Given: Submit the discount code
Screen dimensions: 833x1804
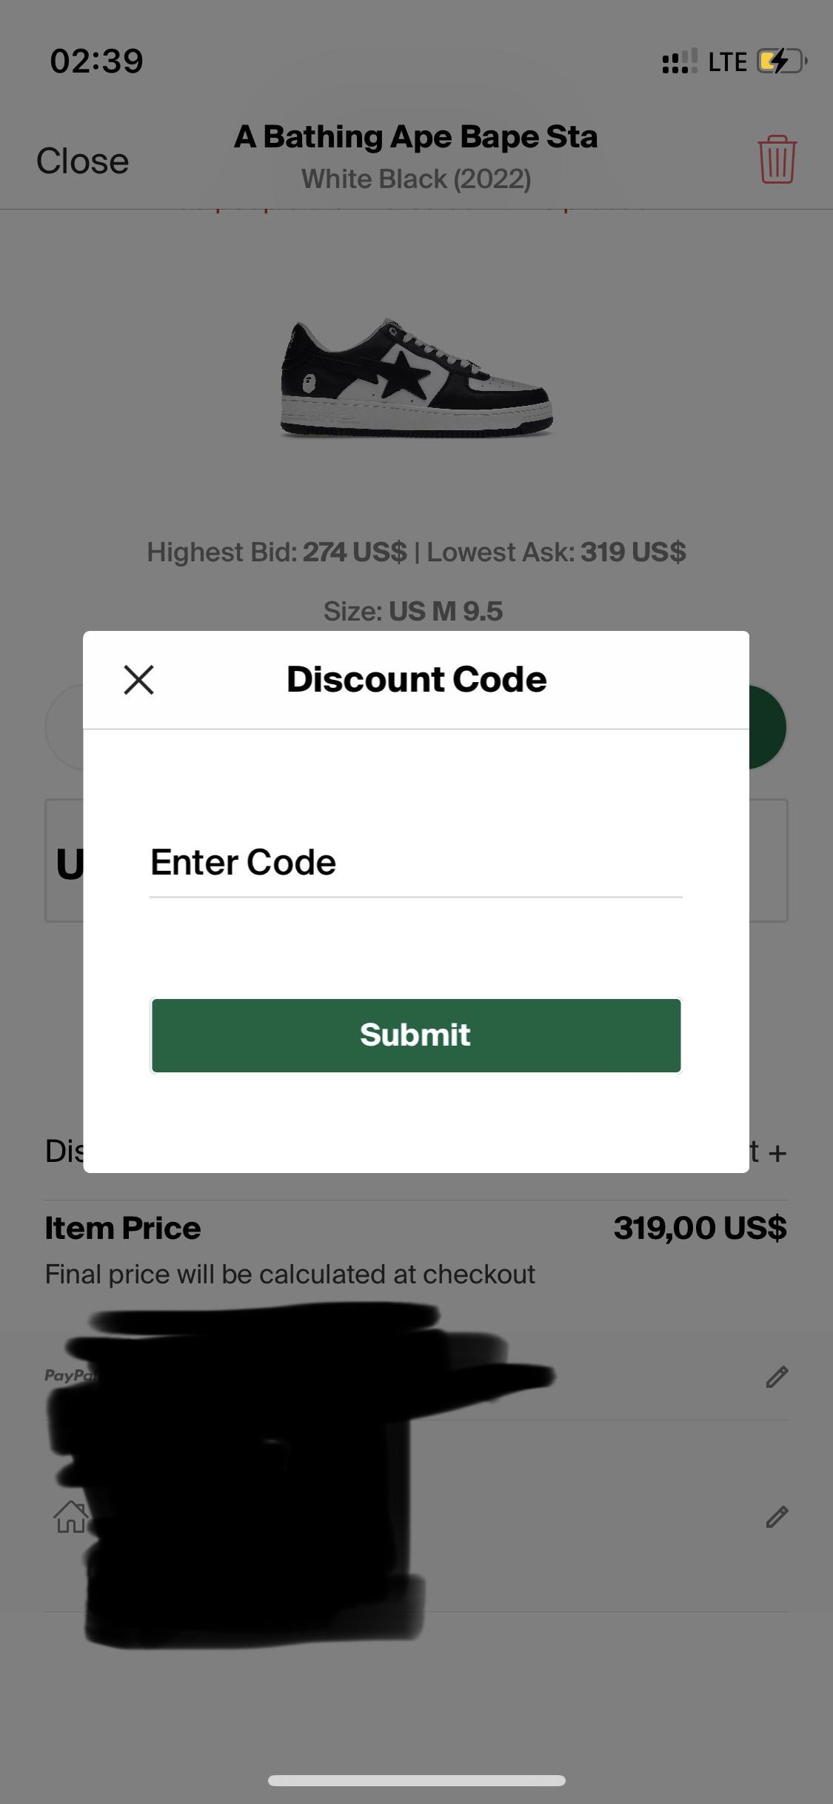Looking at the screenshot, I should pyautogui.click(x=416, y=1035).
